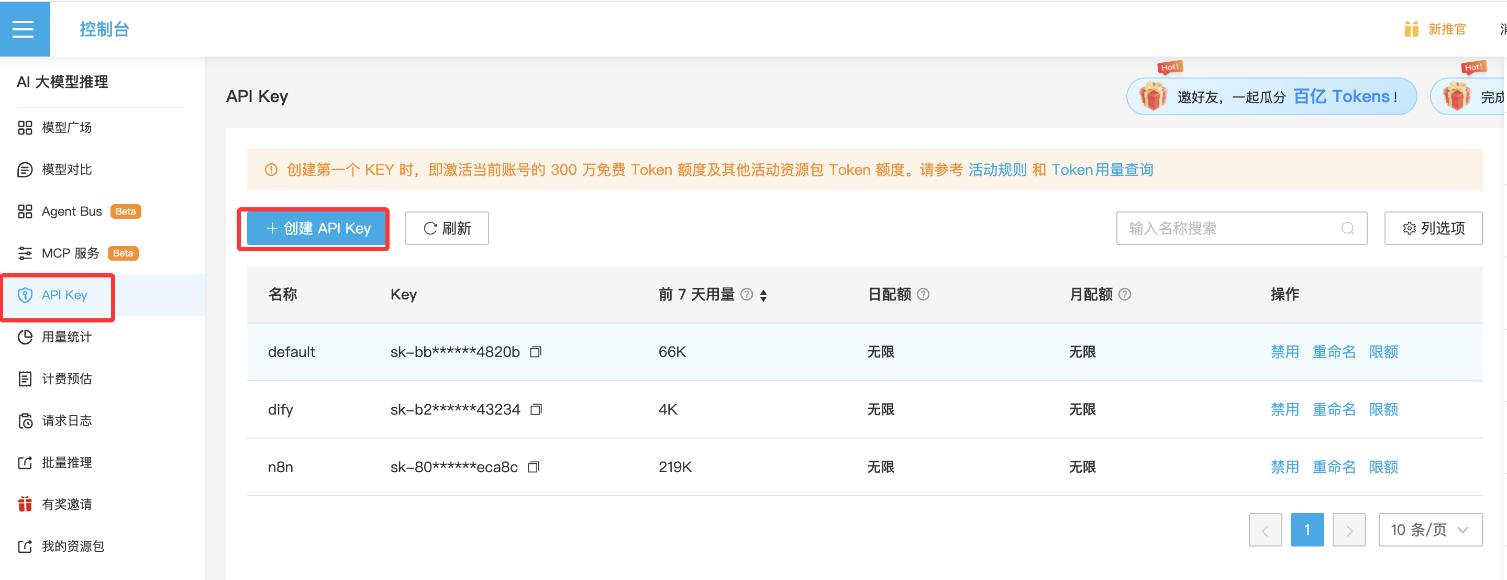Screen dimensions: 1507x580
Task: Go to next page arrow
Action: [1348, 530]
